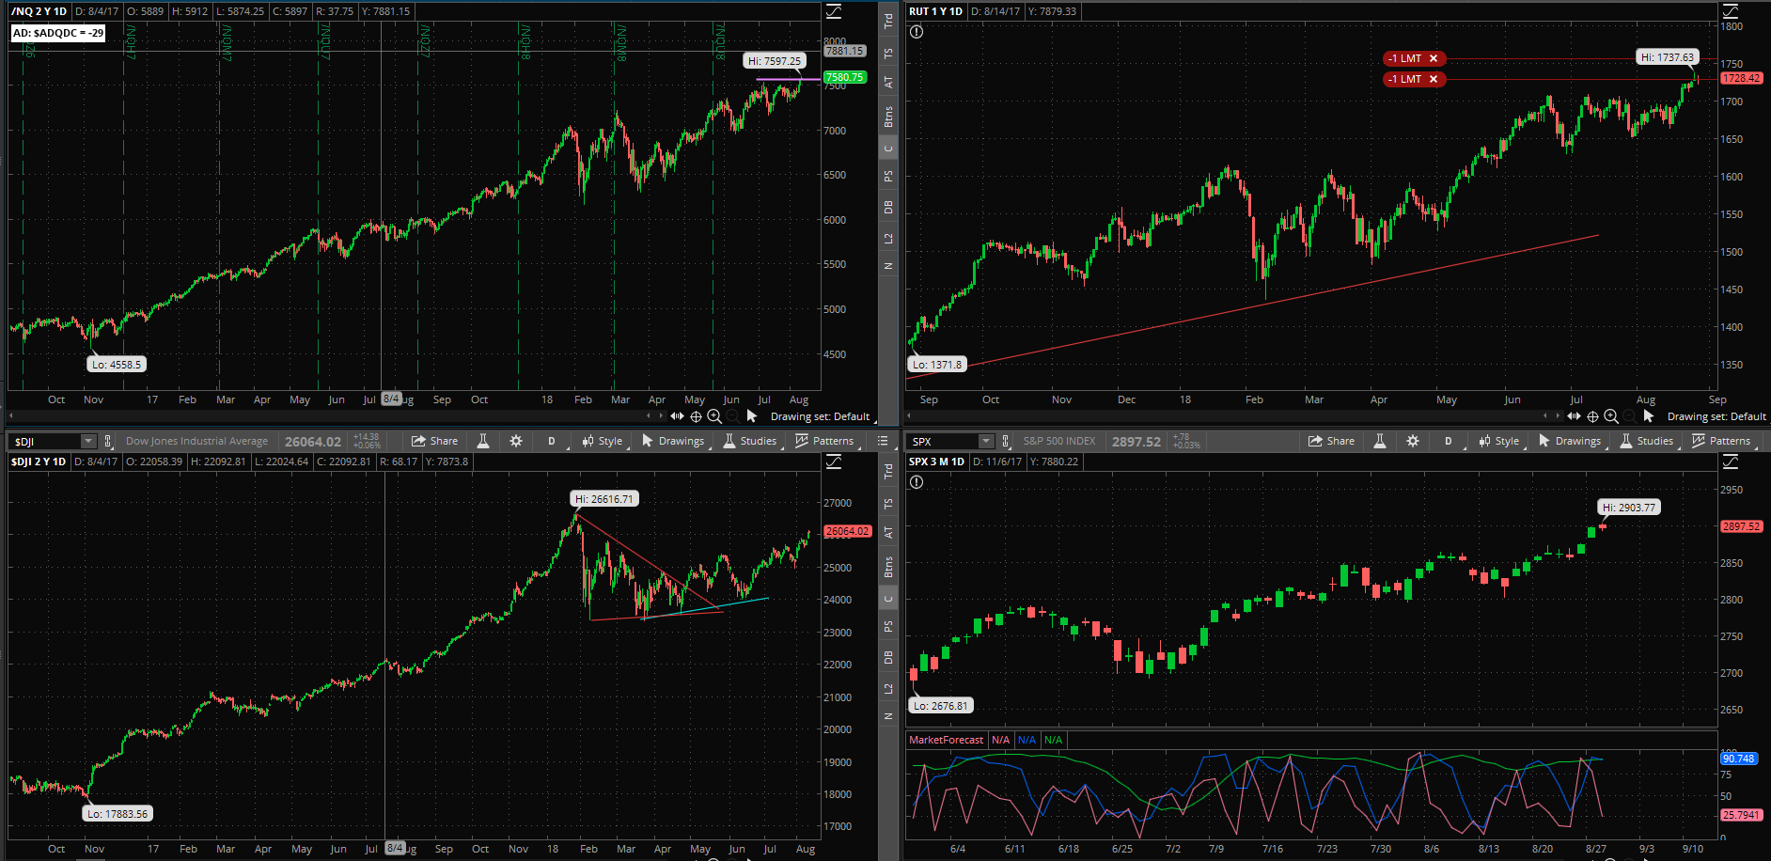The width and height of the screenshot is (1771, 861).
Task: Toggle the C side tab beside /NQ chart
Action: click(888, 148)
